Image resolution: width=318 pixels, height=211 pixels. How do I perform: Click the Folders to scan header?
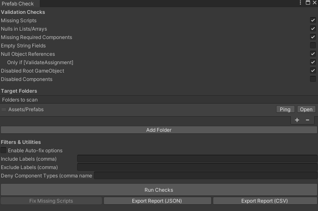click(x=159, y=100)
